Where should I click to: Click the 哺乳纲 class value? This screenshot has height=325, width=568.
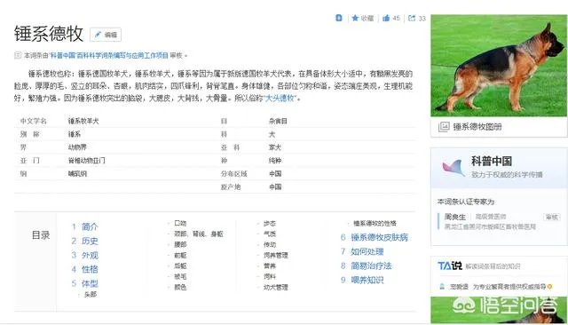coord(77,174)
